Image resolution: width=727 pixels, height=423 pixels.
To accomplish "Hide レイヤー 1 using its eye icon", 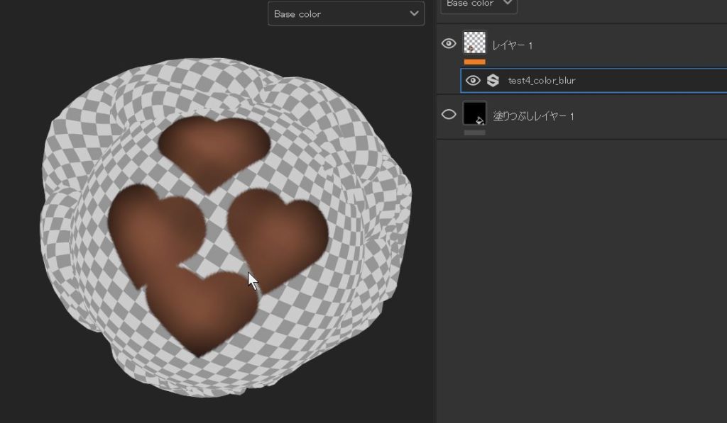I will click(449, 44).
